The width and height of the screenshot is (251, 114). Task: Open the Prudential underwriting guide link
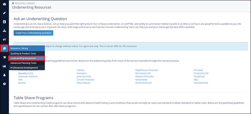[199, 77]
